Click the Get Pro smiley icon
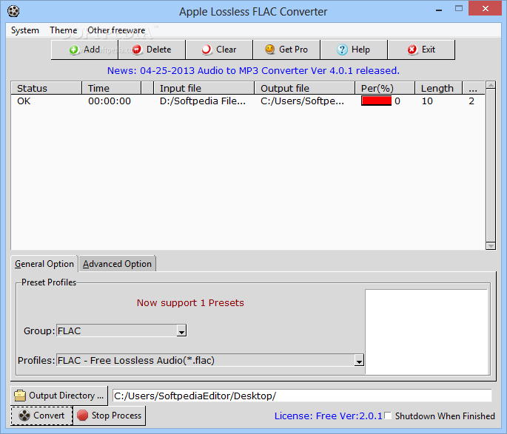Screen dimensions: 507x434 (270, 50)
